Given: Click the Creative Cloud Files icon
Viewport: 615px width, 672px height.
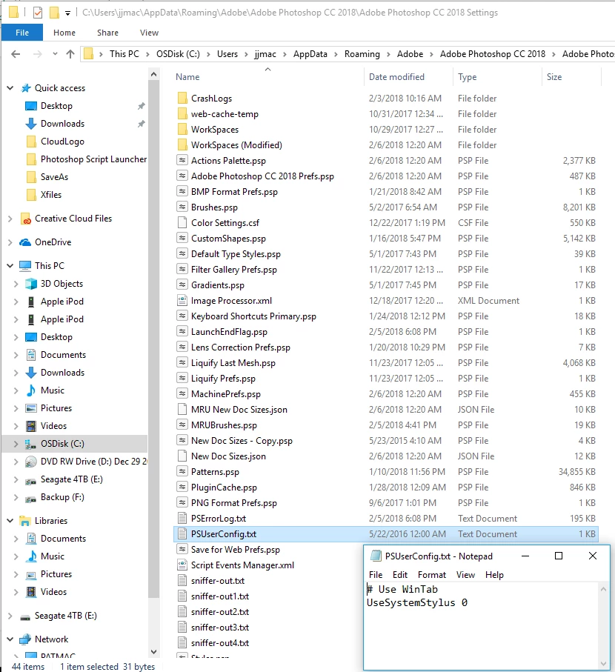Looking at the screenshot, I should point(26,219).
